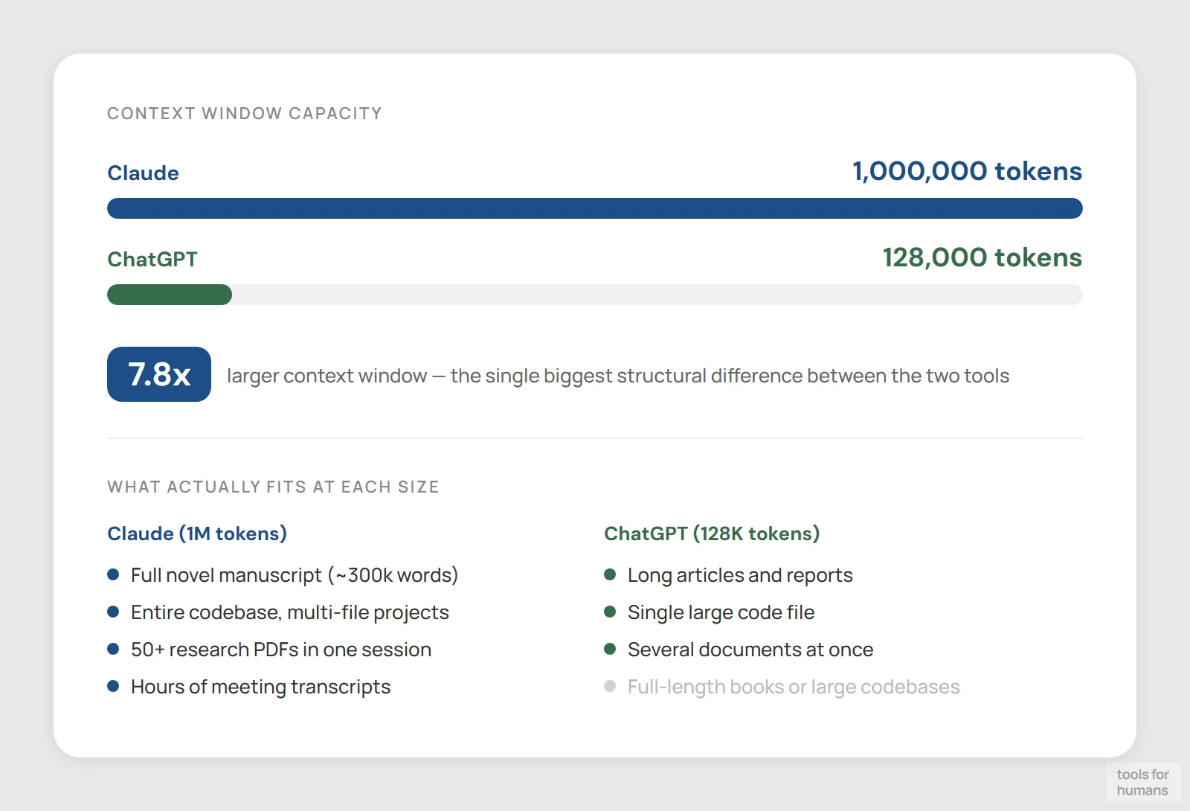The width and height of the screenshot is (1190, 811).
Task: Open the 'ChatGPT' label link
Action: (152, 259)
